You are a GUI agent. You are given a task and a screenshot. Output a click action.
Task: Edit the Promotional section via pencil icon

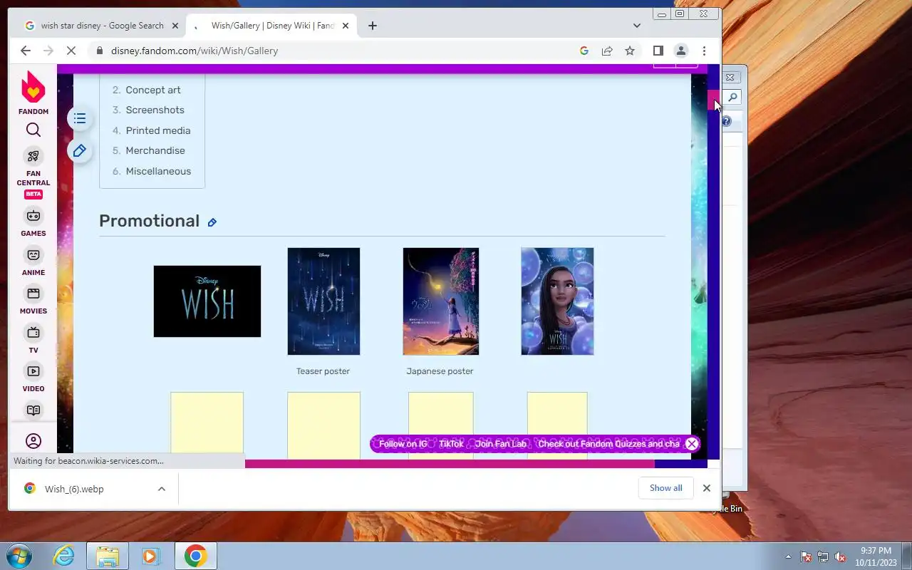tap(212, 222)
